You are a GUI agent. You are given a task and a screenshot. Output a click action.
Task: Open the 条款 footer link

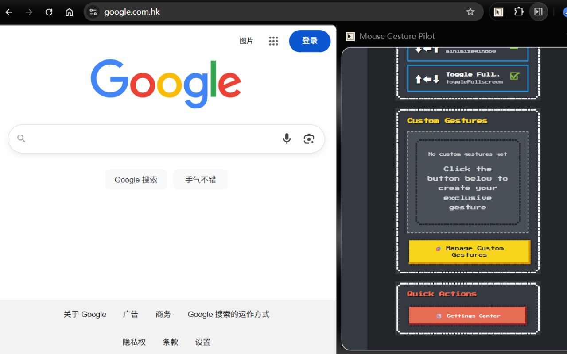171,342
